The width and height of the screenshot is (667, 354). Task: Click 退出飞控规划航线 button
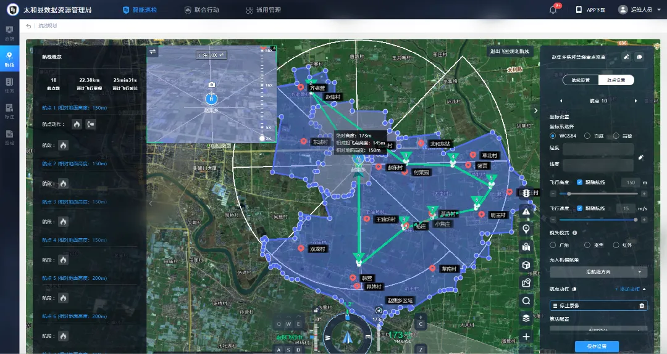coord(509,52)
